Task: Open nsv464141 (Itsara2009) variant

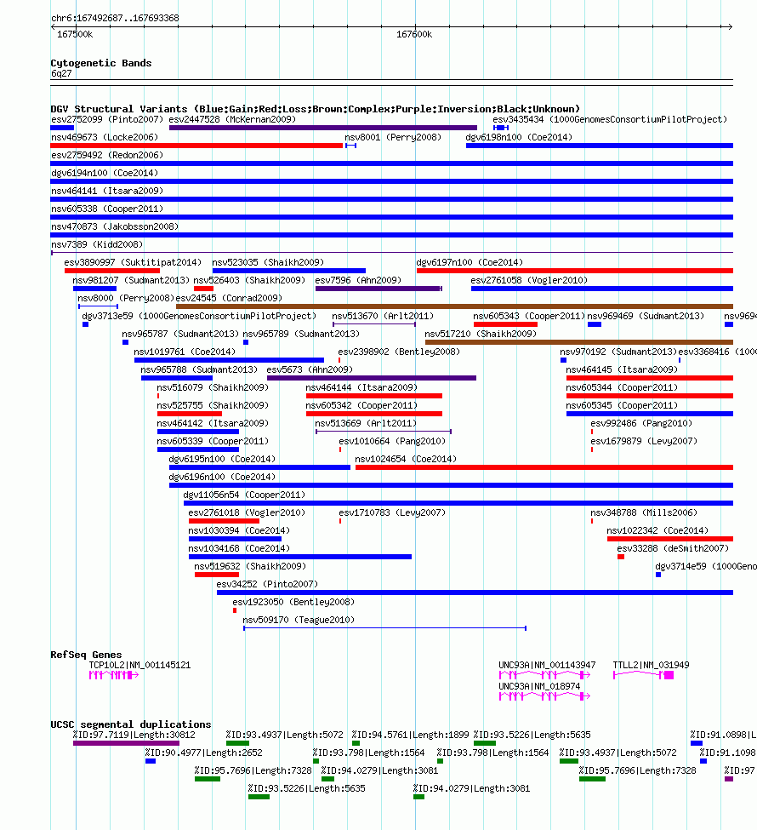Action: [x=107, y=191]
